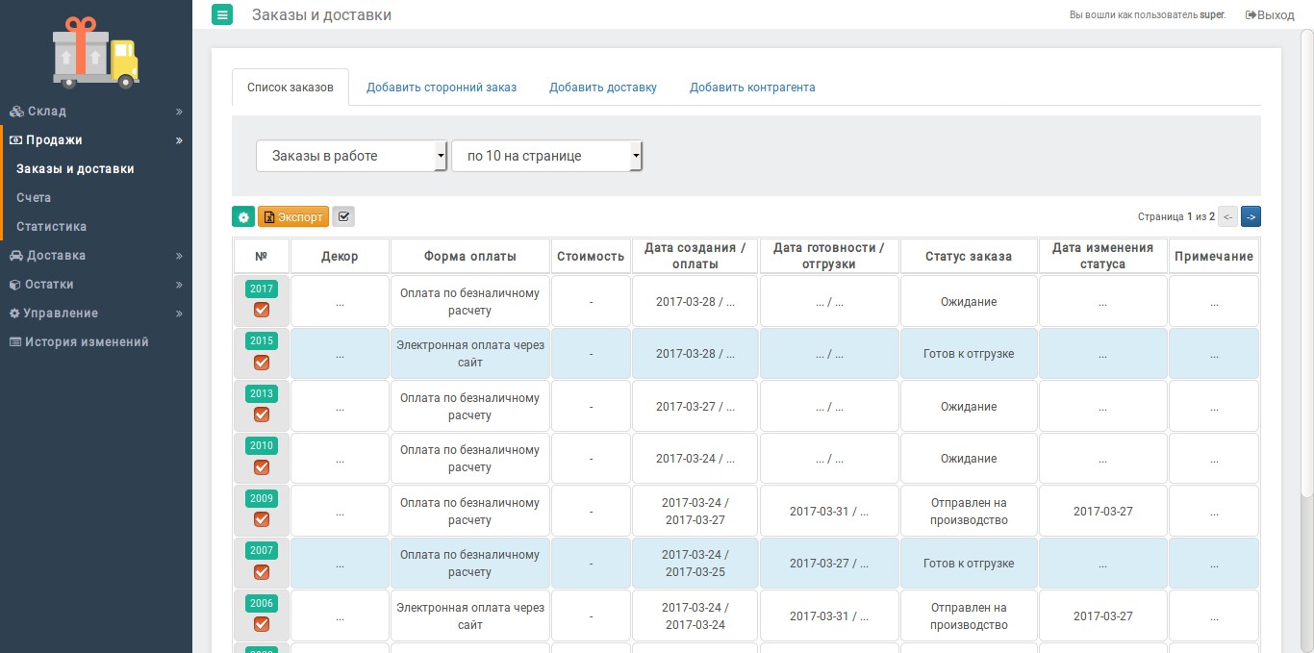Screen dimensions: 1314x653
Task: Expand the Доставка sidebar section
Action: click(96, 256)
